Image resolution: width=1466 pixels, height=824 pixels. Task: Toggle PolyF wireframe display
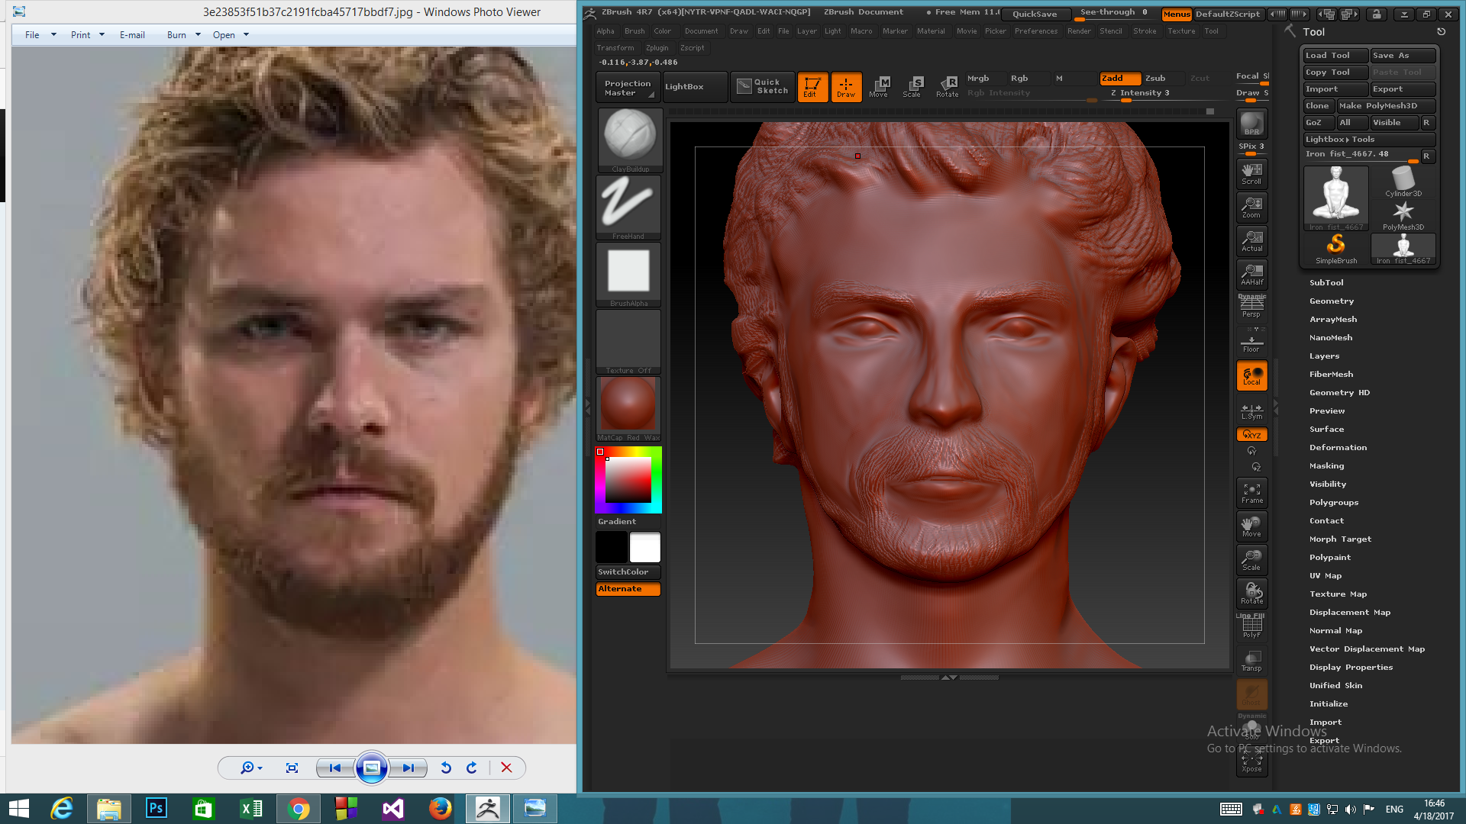[1251, 626]
